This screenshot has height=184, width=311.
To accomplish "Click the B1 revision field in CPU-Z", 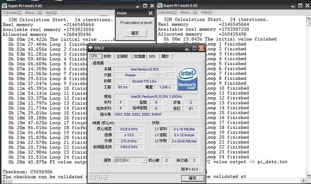I will [191, 109].
